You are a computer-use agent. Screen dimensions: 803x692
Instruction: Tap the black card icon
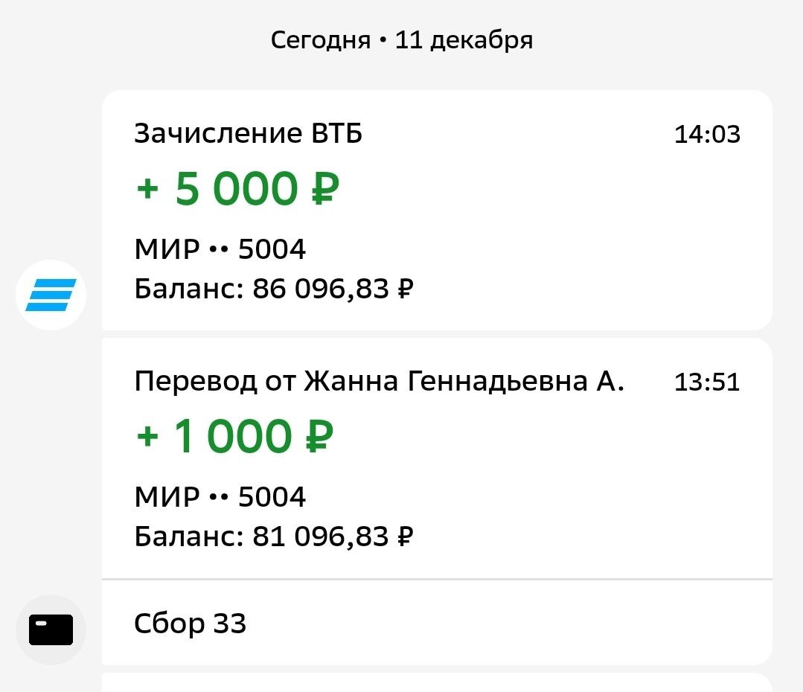[51, 629]
